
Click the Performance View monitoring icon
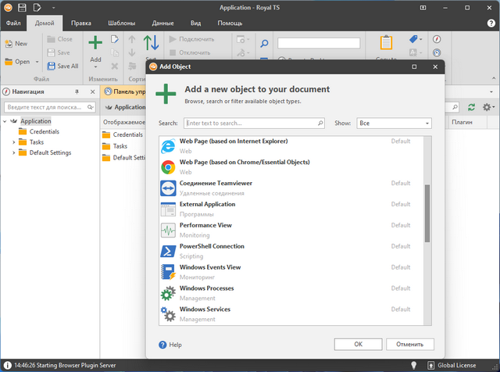167,230
